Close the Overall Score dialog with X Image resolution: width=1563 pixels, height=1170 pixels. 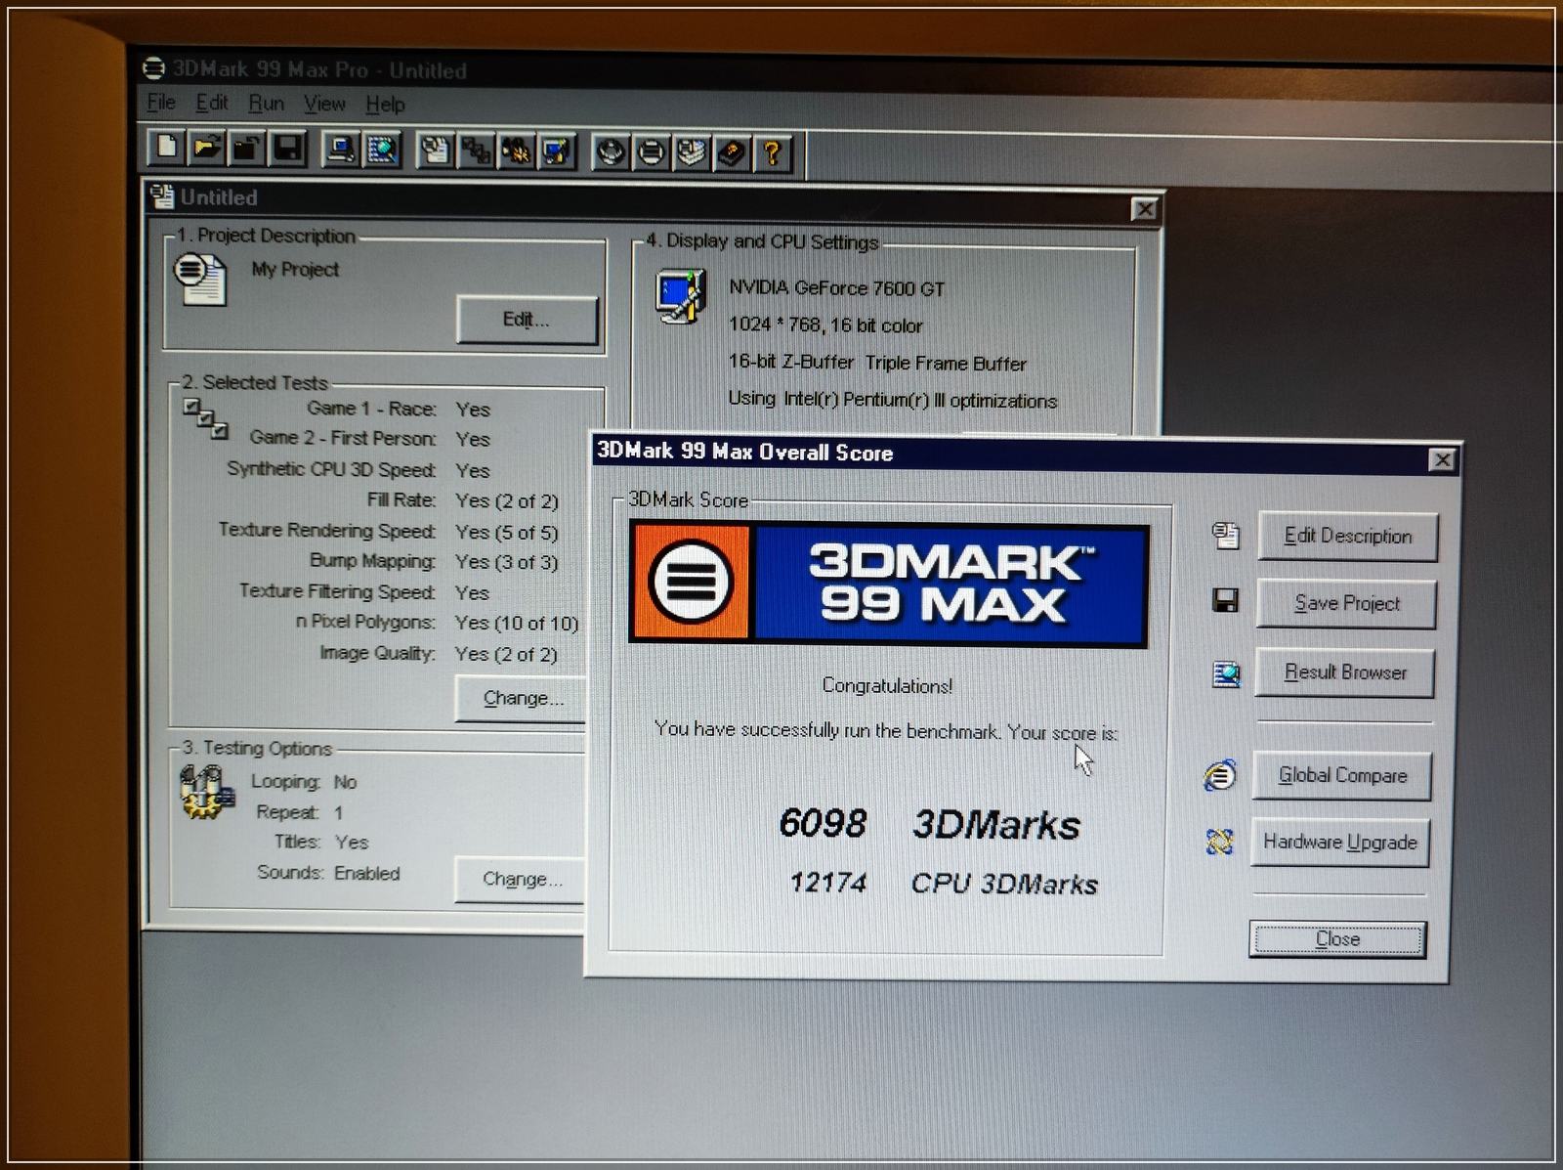[x=1442, y=459]
